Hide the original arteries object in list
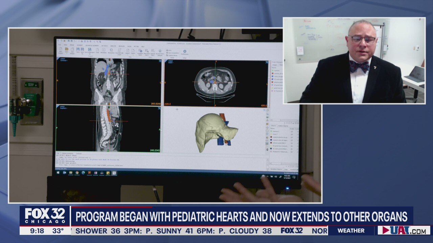The width and height of the screenshot is (433, 243). pyautogui.click(x=292, y=137)
